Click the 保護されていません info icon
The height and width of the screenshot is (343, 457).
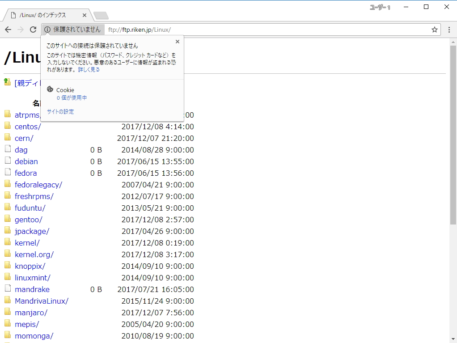[x=47, y=29]
